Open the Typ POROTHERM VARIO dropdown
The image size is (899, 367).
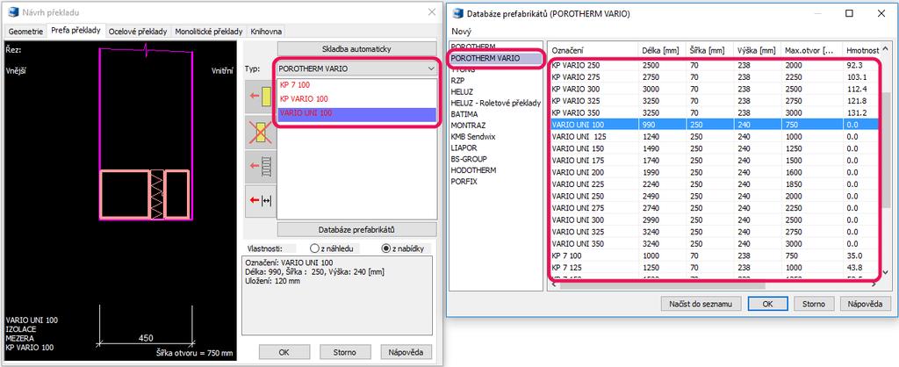click(356, 68)
